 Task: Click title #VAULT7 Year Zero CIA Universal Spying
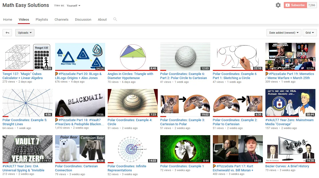pyautogui.click(x=23, y=168)
